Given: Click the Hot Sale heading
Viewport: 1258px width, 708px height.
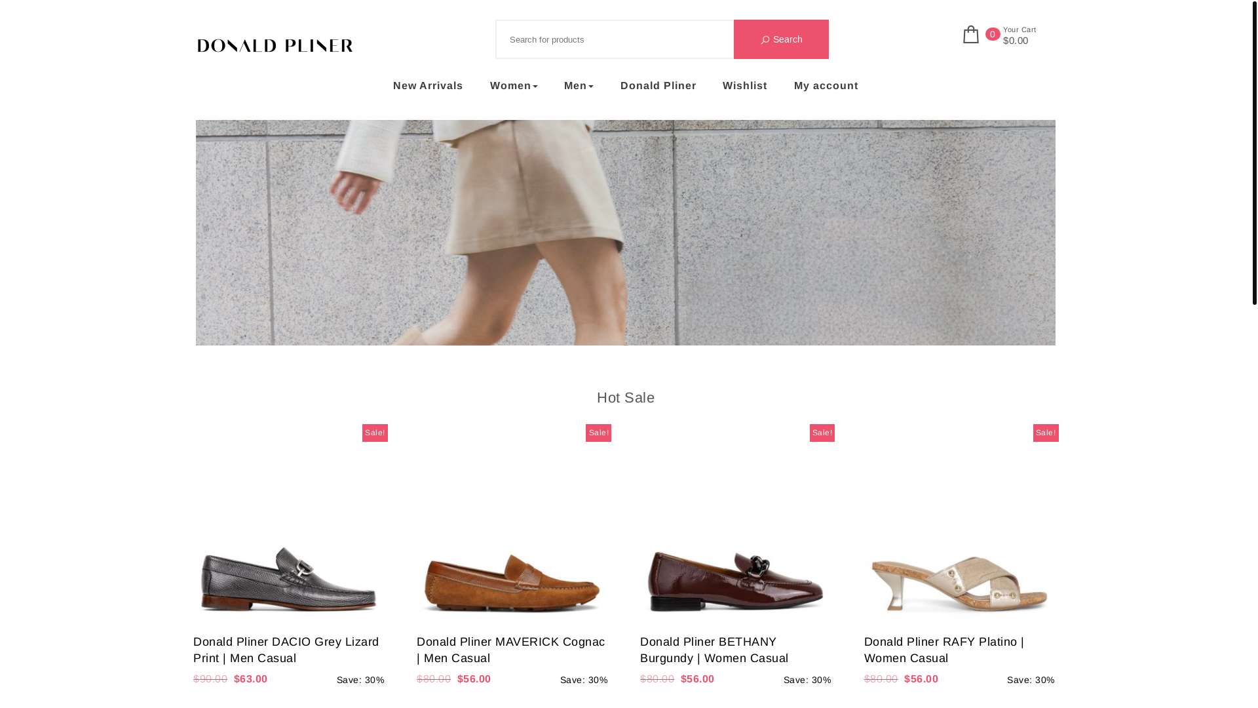Looking at the screenshot, I should click(626, 398).
